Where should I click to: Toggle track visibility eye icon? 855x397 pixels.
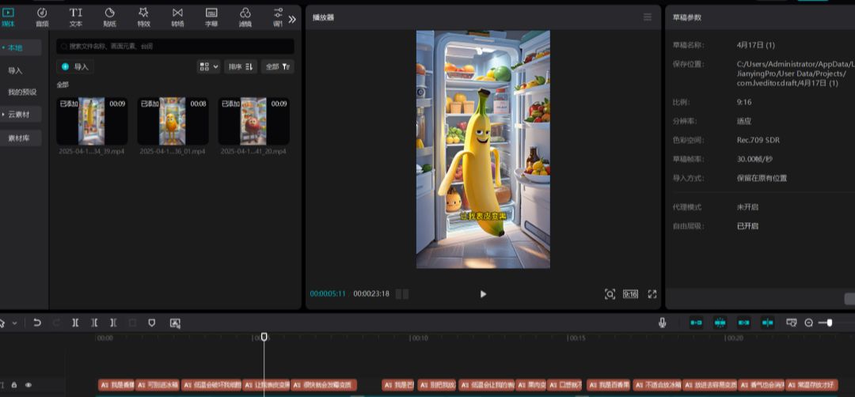[28, 385]
